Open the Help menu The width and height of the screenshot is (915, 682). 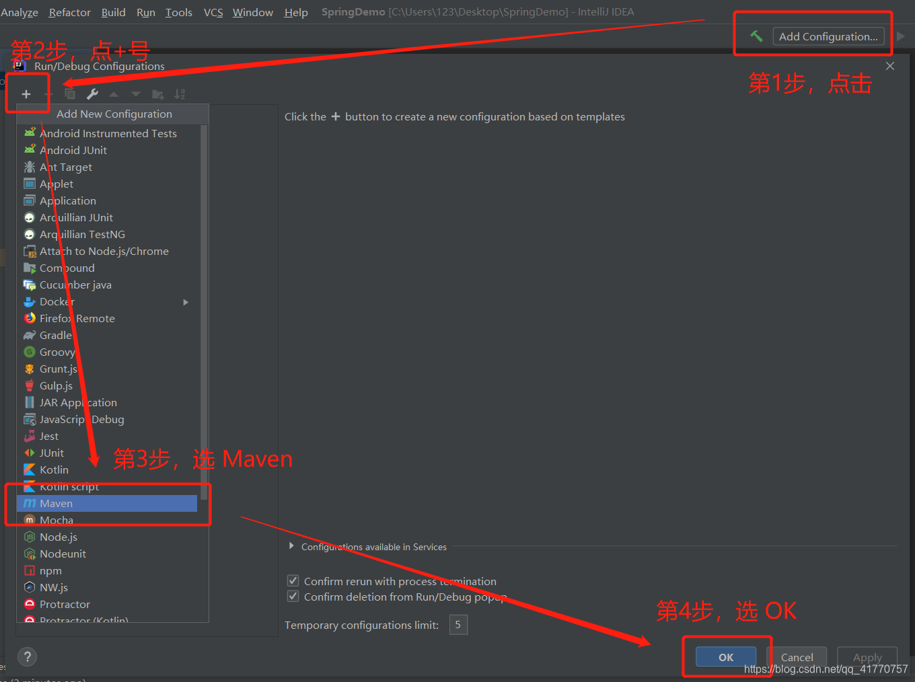(x=296, y=12)
